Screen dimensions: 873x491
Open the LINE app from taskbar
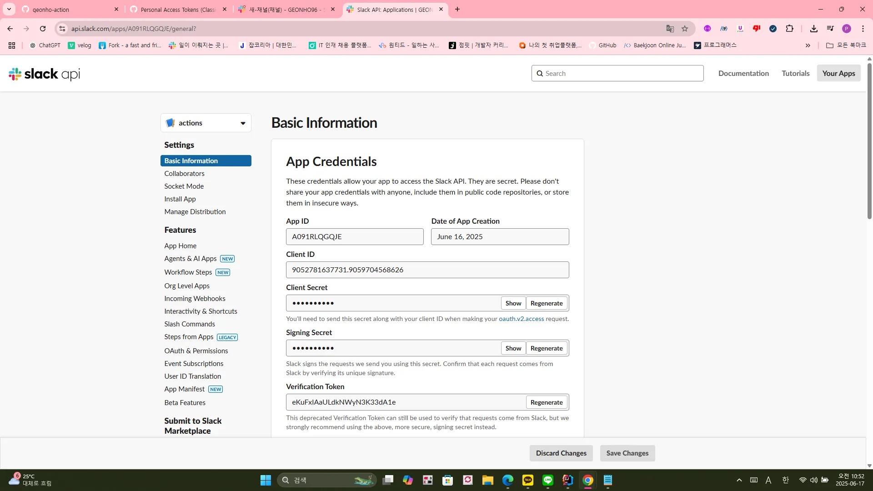click(x=548, y=480)
